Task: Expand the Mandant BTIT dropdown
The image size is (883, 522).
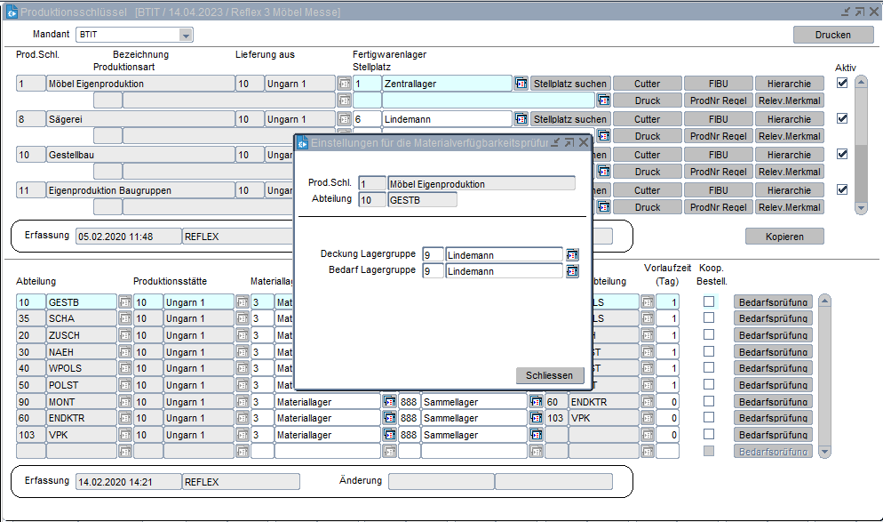Action: click(186, 36)
